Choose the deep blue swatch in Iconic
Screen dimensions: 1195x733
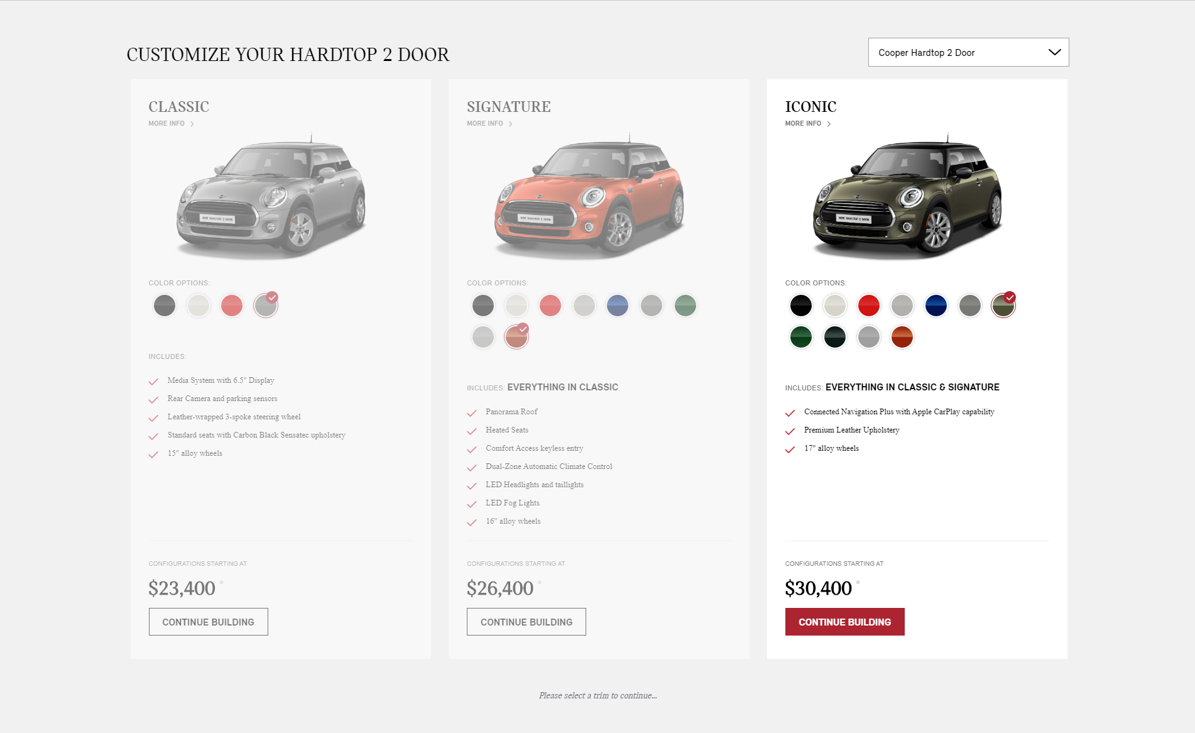click(x=936, y=306)
